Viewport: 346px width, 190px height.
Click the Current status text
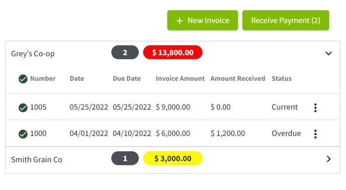[x=285, y=107]
